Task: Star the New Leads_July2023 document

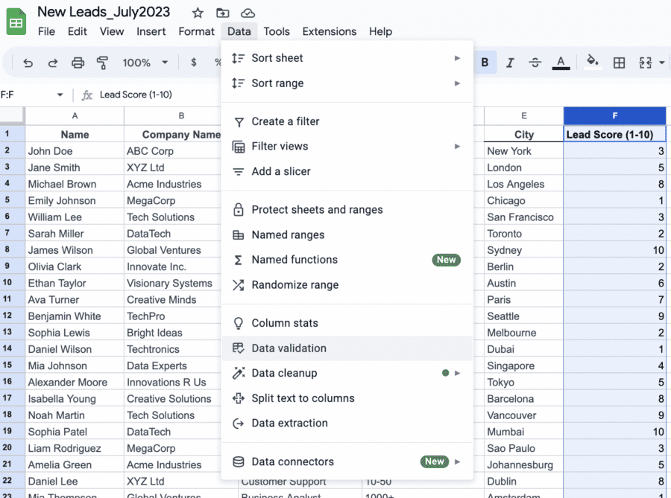Action: click(x=198, y=13)
